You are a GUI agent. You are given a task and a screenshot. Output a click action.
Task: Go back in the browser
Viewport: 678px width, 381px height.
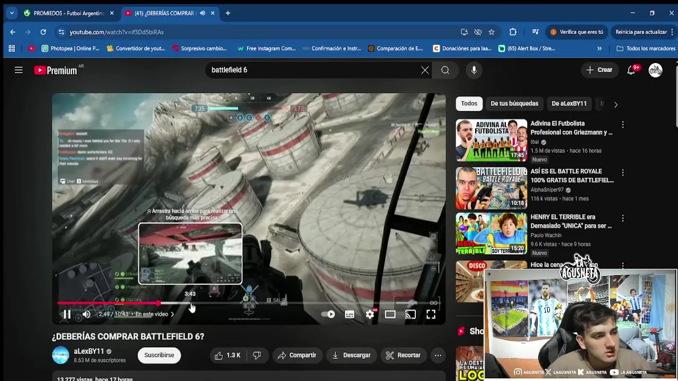[x=13, y=32]
